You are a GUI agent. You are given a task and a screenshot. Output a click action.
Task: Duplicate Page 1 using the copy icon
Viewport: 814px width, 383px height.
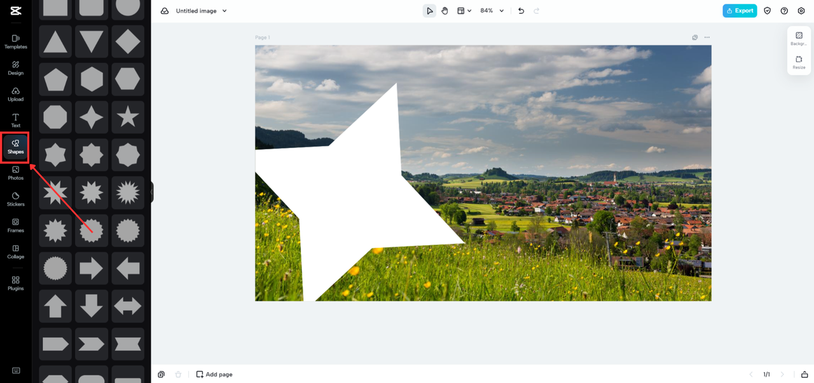[695, 37]
